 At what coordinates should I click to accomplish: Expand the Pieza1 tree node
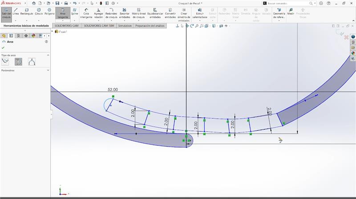pos(52,31)
